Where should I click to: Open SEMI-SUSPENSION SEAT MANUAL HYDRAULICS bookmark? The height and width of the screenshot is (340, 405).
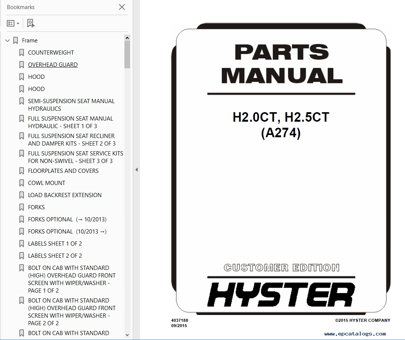(x=71, y=105)
